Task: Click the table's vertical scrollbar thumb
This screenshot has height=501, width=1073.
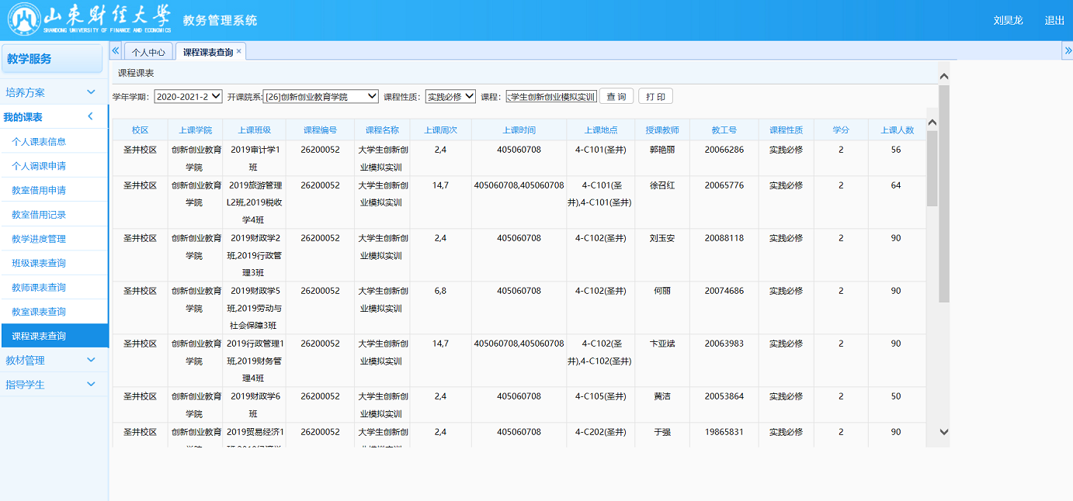Action: pyautogui.click(x=932, y=167)
